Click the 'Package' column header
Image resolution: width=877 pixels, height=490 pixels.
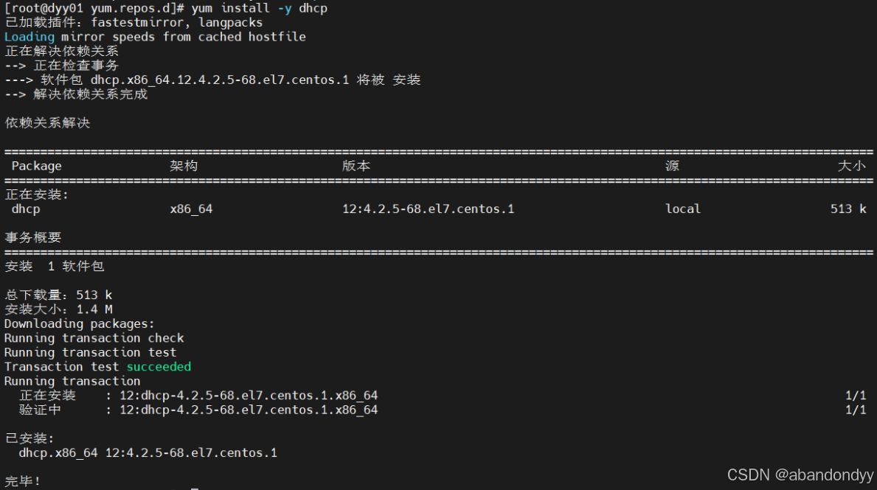coord(36,166)
